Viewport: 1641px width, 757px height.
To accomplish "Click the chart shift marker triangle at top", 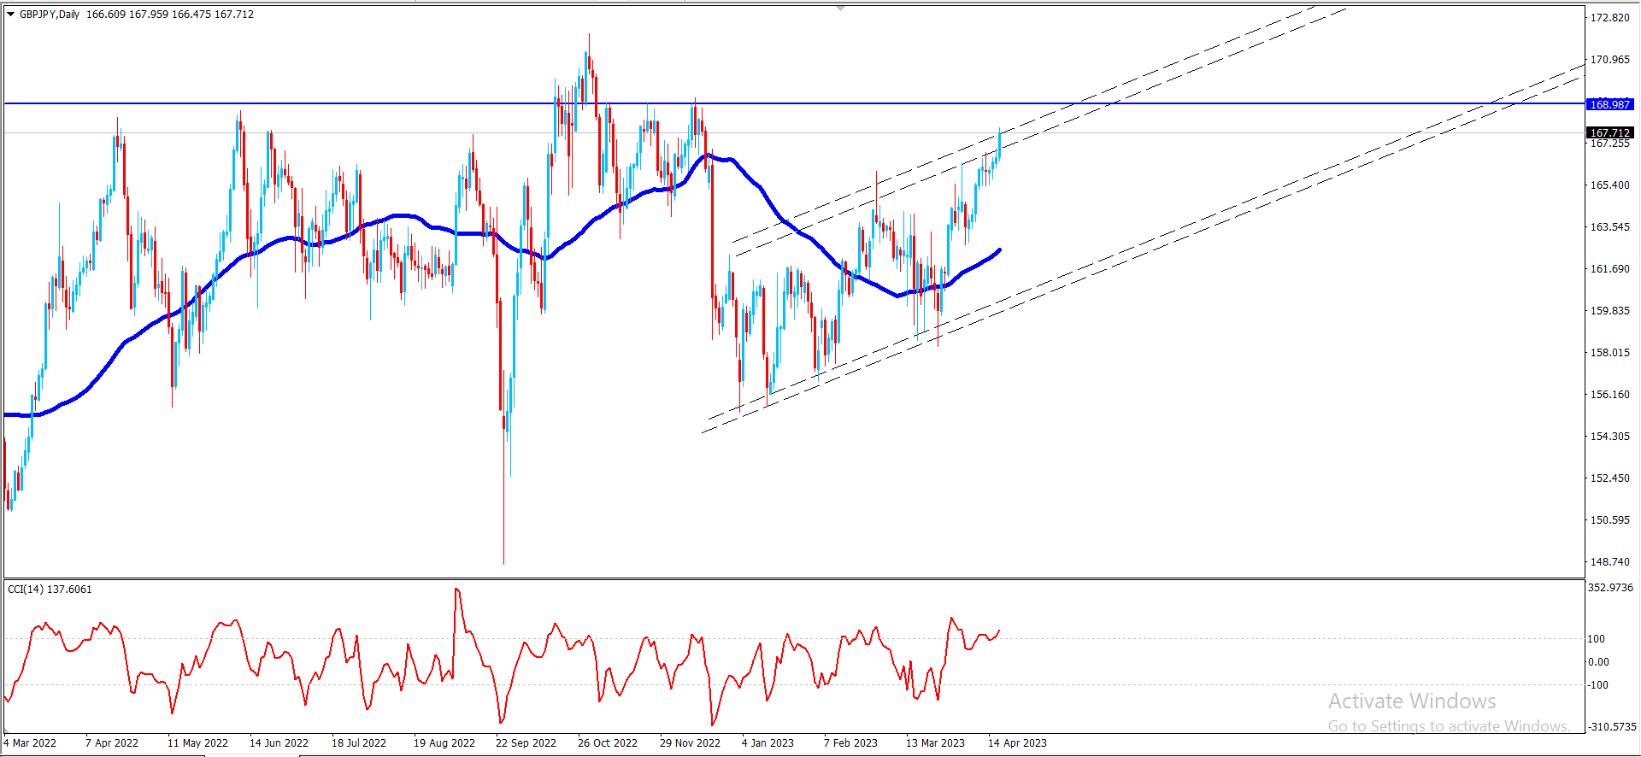I will point(841,8).
